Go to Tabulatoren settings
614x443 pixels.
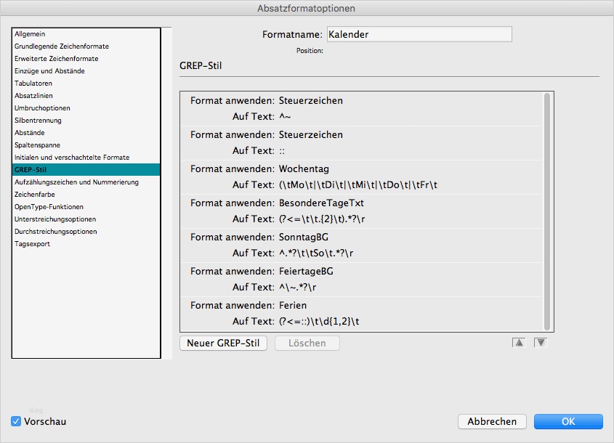point(33,84)
